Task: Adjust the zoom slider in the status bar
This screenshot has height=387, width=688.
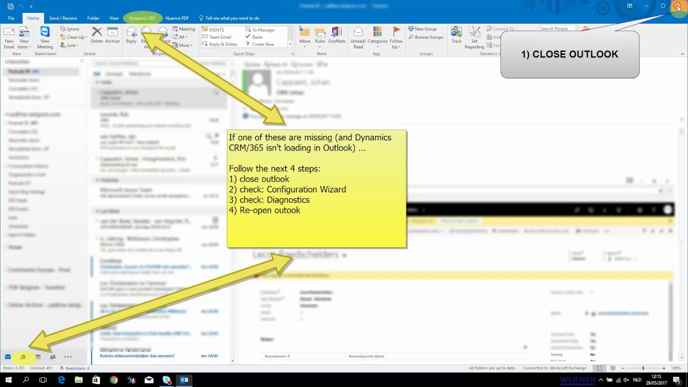Action: [x=643, y=368]
